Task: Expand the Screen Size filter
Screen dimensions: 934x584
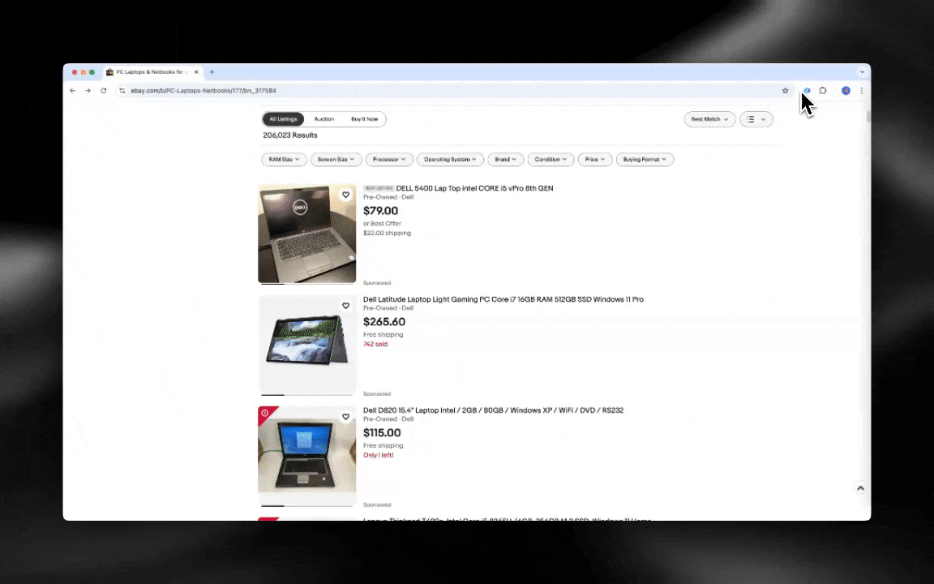Action: coord(336,159)
